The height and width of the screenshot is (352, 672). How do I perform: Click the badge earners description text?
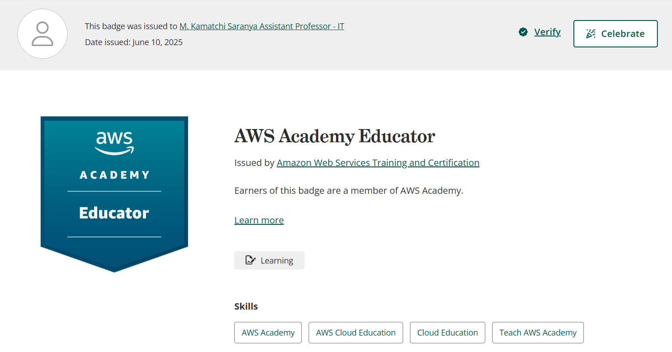(349, 191)
